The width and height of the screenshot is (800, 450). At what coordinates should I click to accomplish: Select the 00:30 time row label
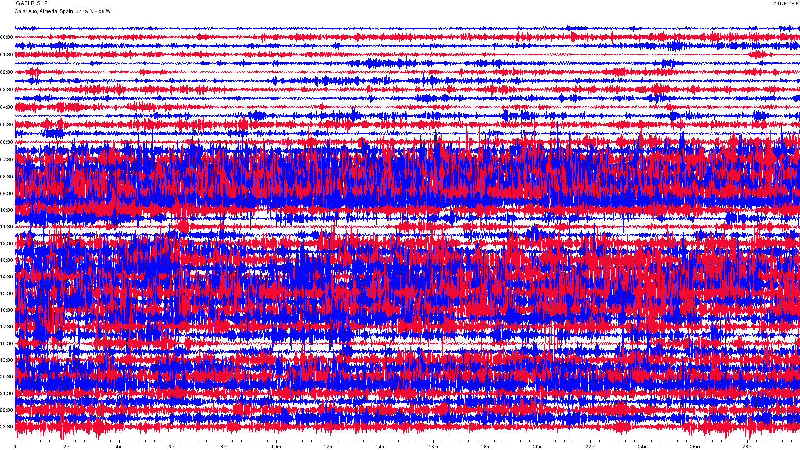(7, 37)
